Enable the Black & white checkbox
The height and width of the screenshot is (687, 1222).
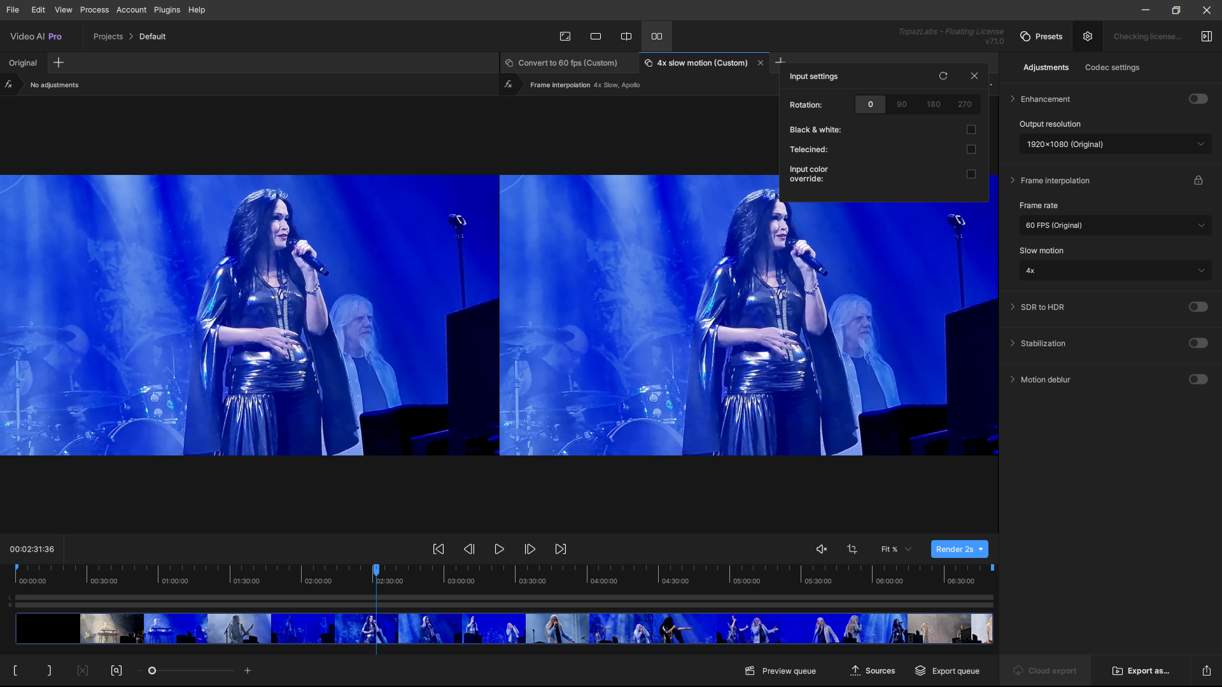971,130
